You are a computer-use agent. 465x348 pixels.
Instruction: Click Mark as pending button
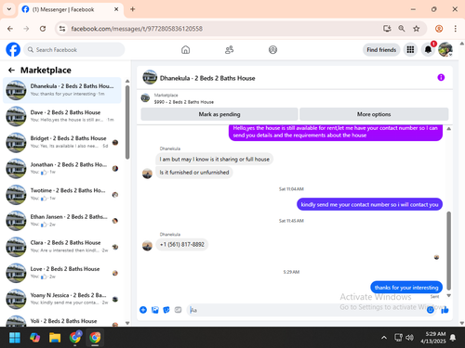pyautogui.click(x=219, y=114)
